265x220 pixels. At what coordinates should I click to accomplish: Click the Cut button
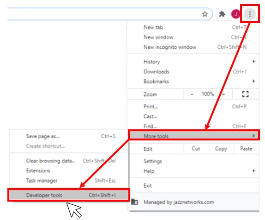point(196,149)
